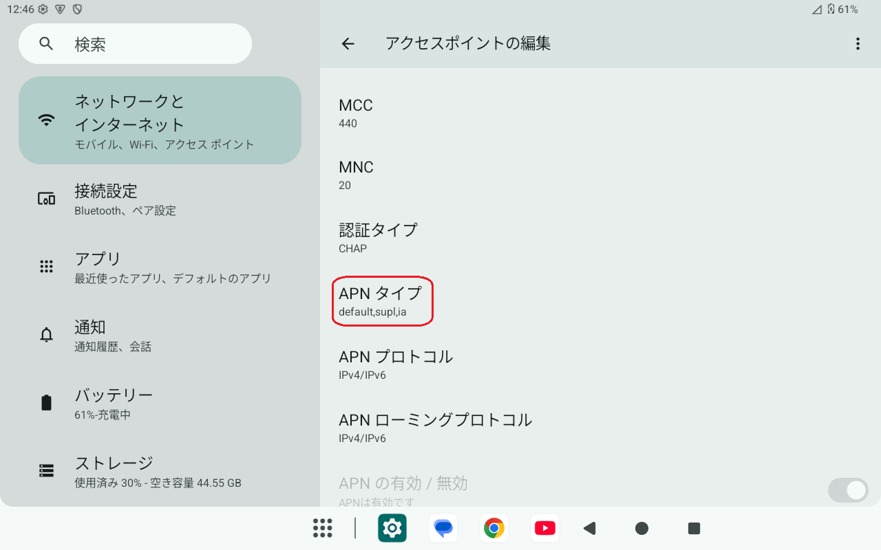Open アプリ settings category
The height and width of the screenshot is (550, 881).
point(160,267)
